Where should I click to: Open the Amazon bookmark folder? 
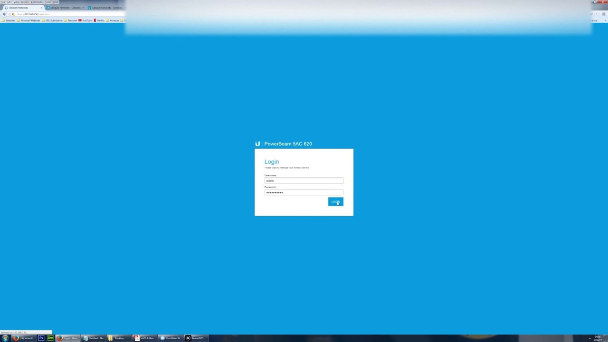113,20
